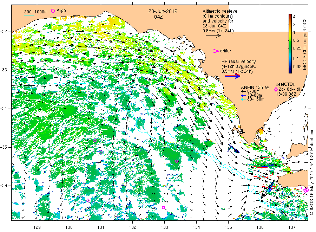Select Argo float marker near 133E, 36.6S
The image size is (316, 232).
pos(163,208)
